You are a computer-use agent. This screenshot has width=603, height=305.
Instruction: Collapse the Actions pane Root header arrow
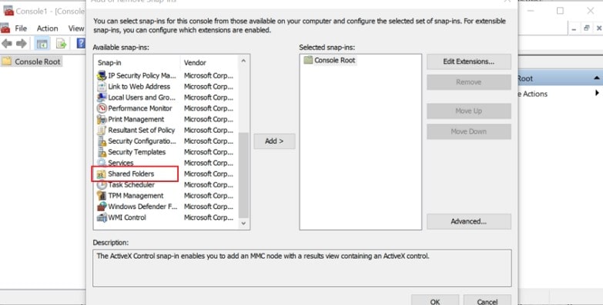(x=597, y=78)
